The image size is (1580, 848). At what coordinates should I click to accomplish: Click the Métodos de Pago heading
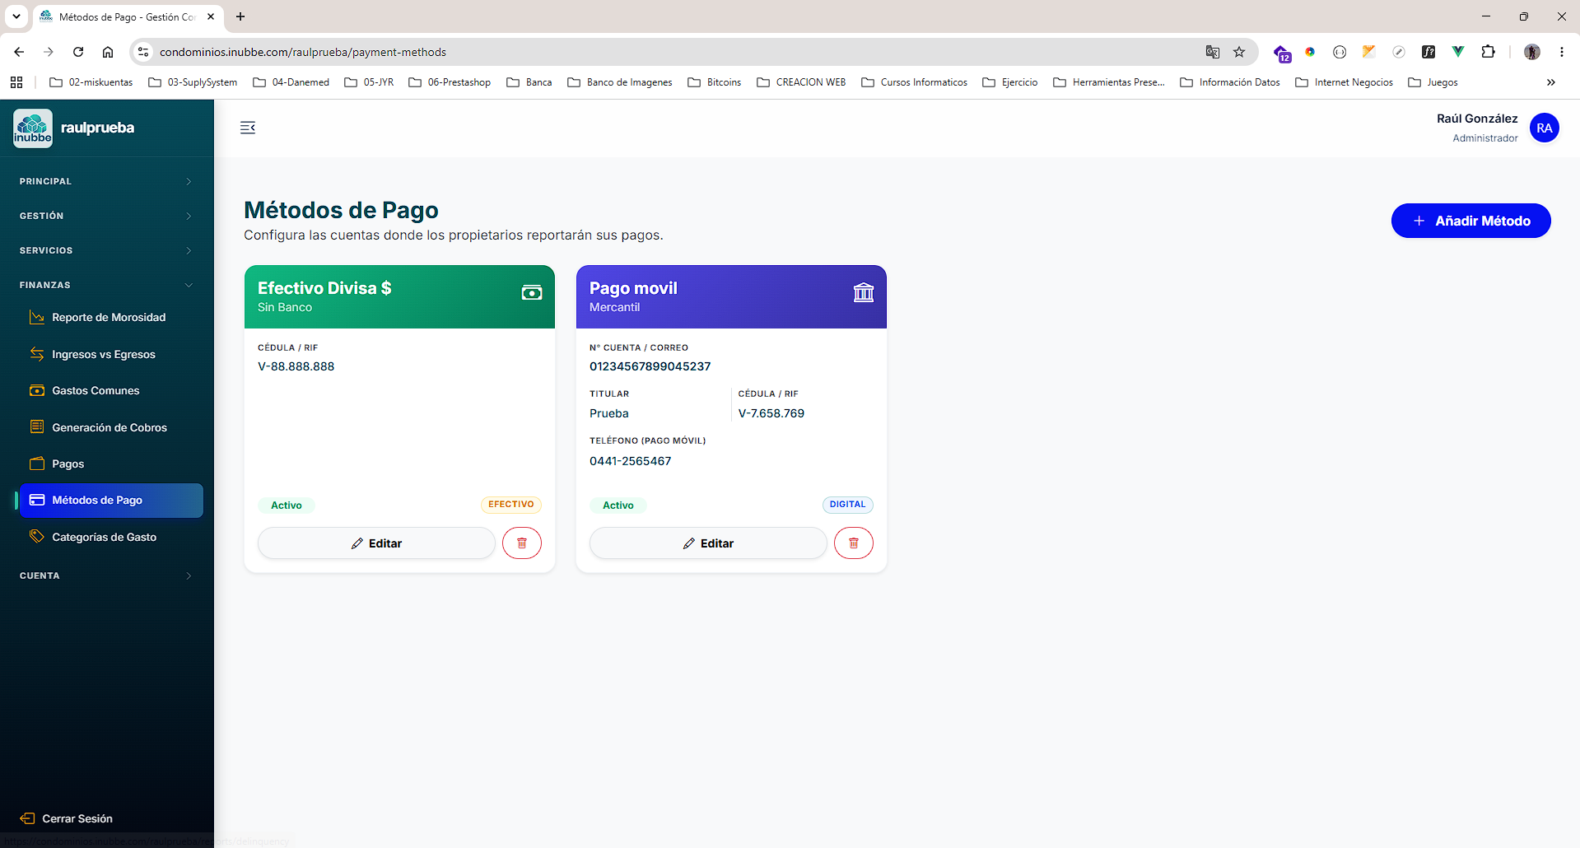tap(341, 210)
